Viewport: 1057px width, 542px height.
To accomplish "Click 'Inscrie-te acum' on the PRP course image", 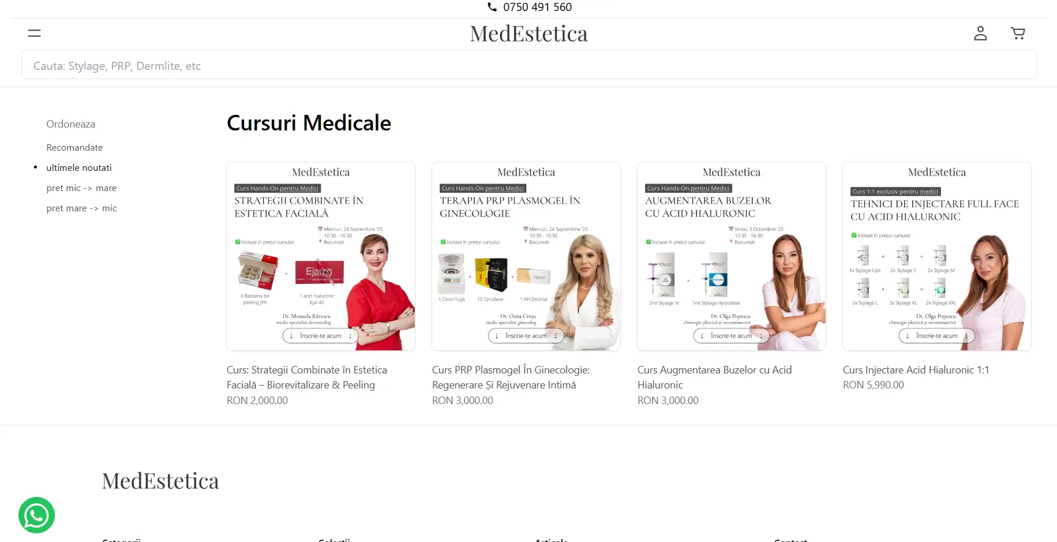I will (526, 335).
